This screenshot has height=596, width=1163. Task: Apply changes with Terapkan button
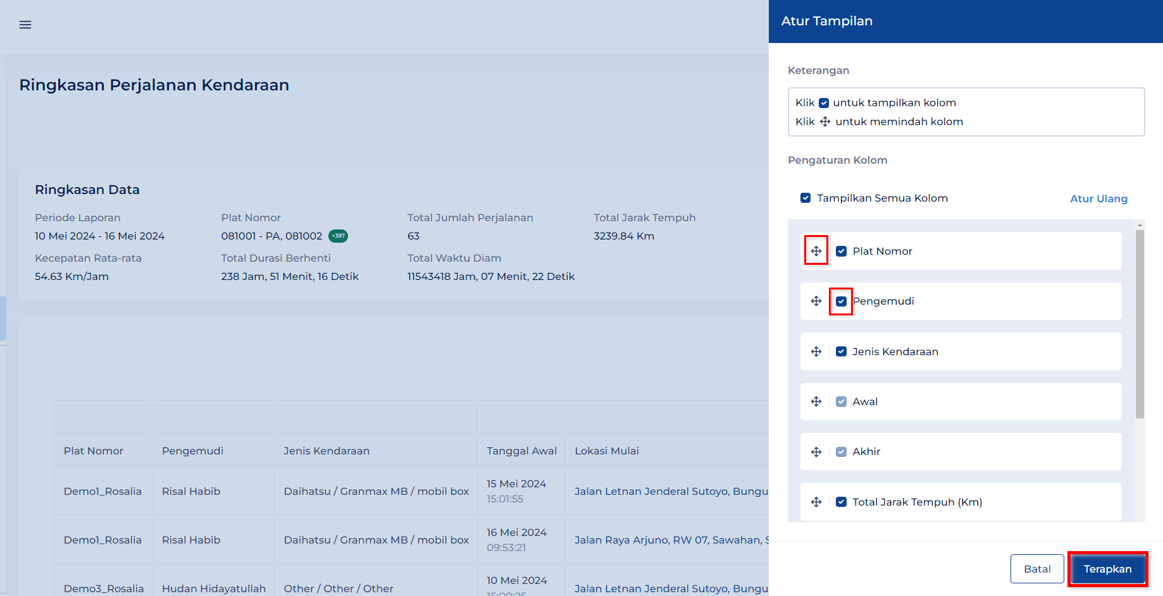click(x=1107, y=569)
